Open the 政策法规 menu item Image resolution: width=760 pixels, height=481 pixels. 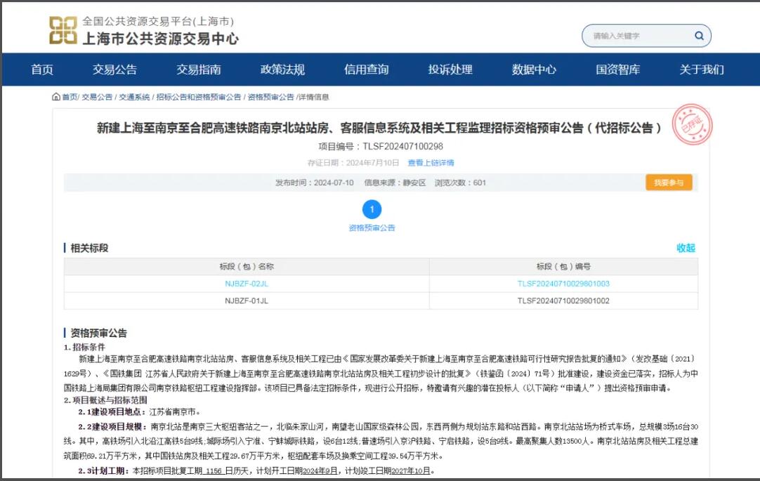coord(282,70)
